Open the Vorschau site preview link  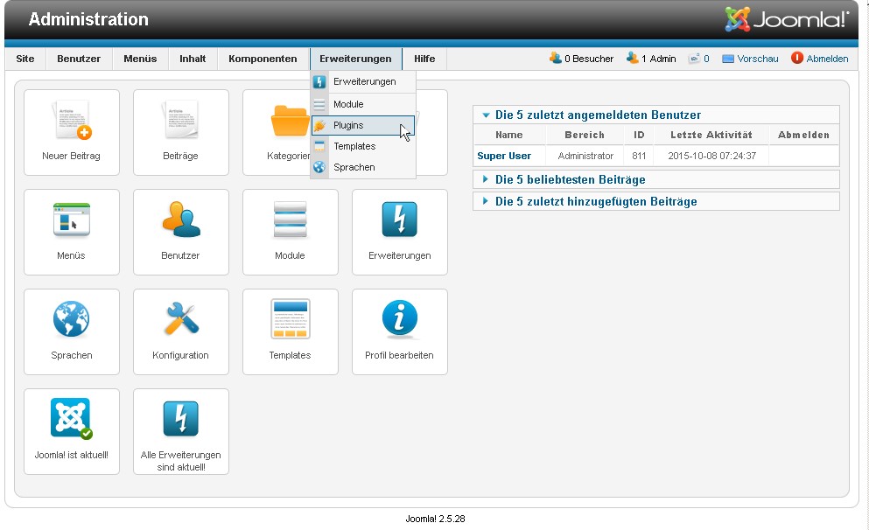pos(757,59)
